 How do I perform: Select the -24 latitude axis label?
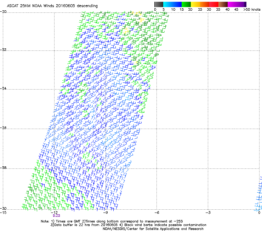tap(3, 88)
